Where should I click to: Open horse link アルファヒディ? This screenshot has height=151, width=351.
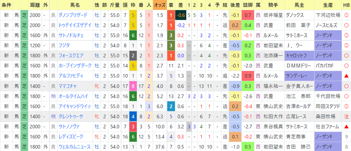pyautogui.click(x=71, y=76)
